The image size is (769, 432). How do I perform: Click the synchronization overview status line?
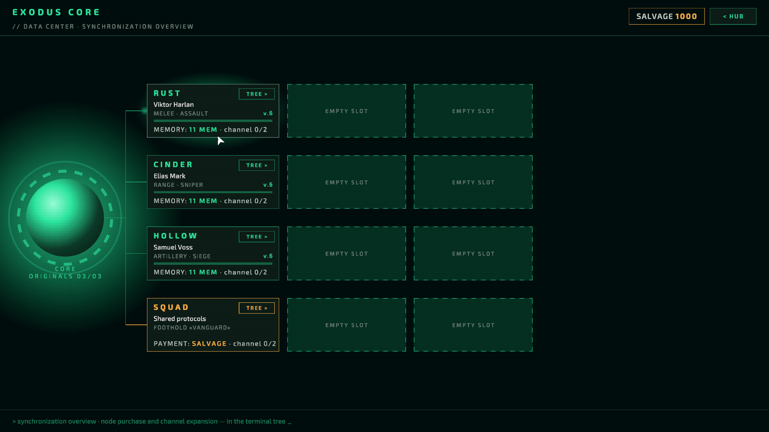click(x=152, y=421)
